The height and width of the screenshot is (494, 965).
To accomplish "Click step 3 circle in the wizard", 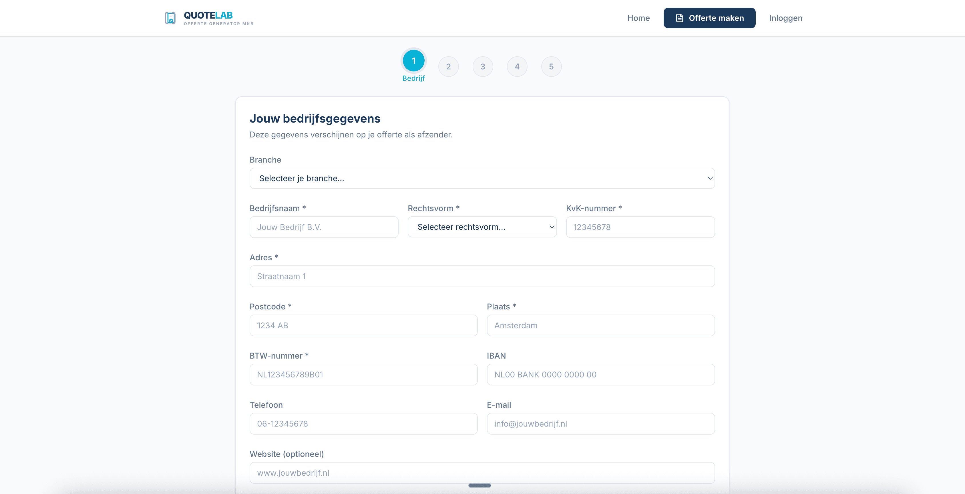I will pos(483,66).
